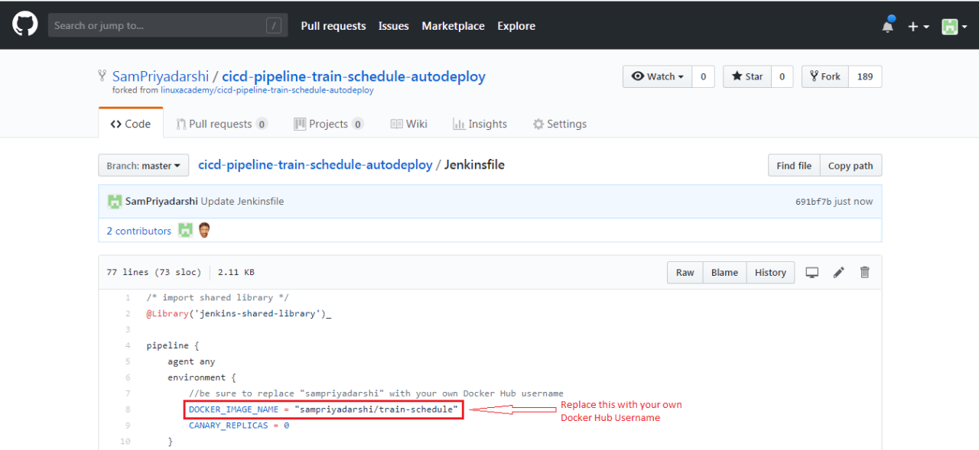Open the Settings tab
Screen dimensions: 979x450
[x=560, y=124]
